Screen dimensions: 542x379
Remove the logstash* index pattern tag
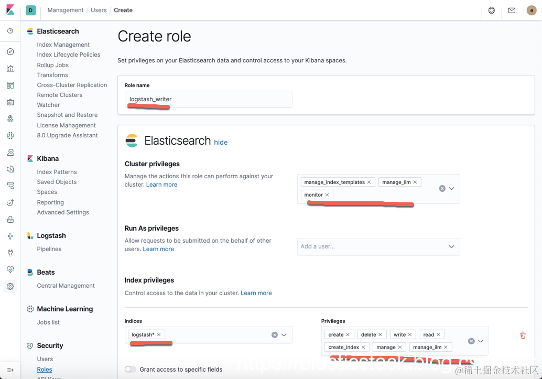(159, 334)
